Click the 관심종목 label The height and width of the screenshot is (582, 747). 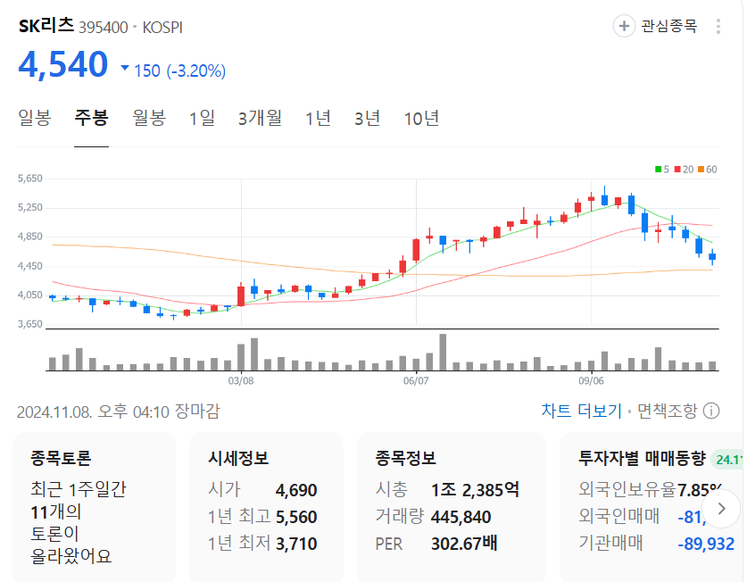pyautogui.click(x=668, y=26)
